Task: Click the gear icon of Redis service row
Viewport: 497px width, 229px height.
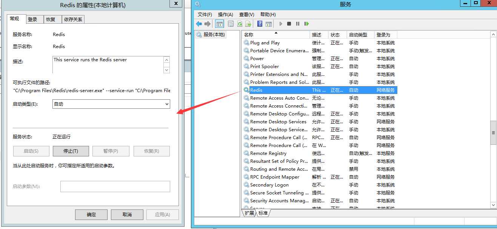Action: click(x=246, y=90)
